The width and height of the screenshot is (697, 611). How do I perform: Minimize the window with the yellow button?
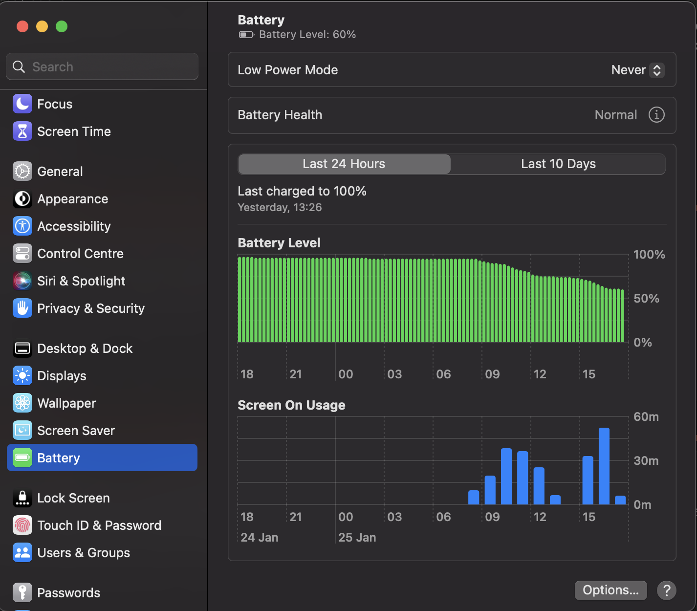pyautogui.click(x=42, y=26)
